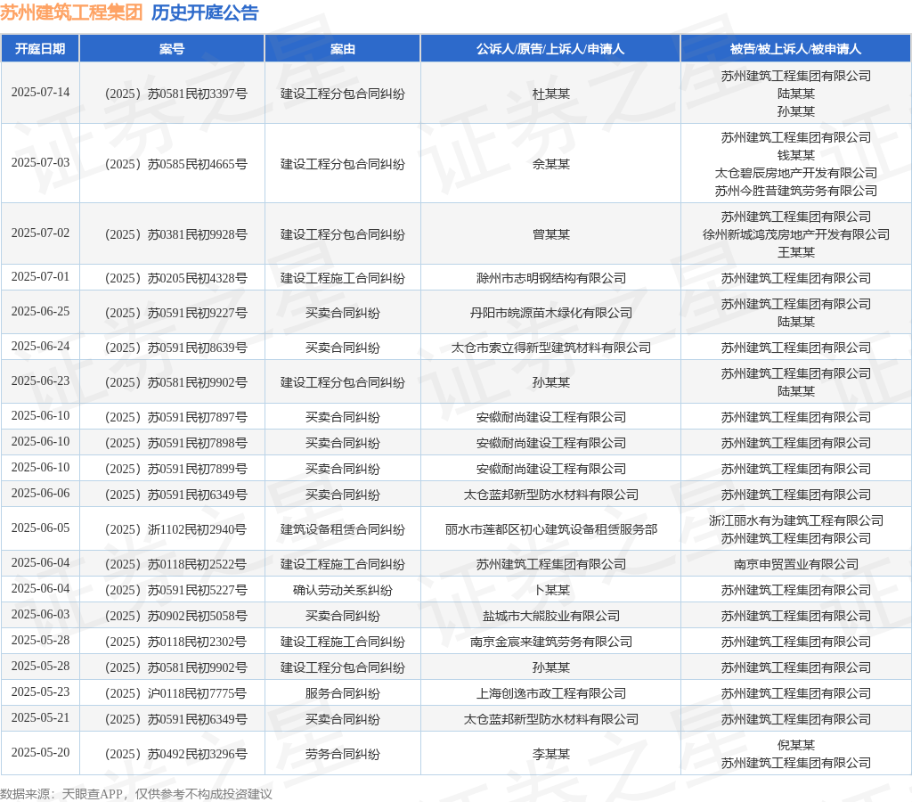This screenshot has height=802, width=912.
Task: Select the 案号 column header
Action: [x=172, y=49]
